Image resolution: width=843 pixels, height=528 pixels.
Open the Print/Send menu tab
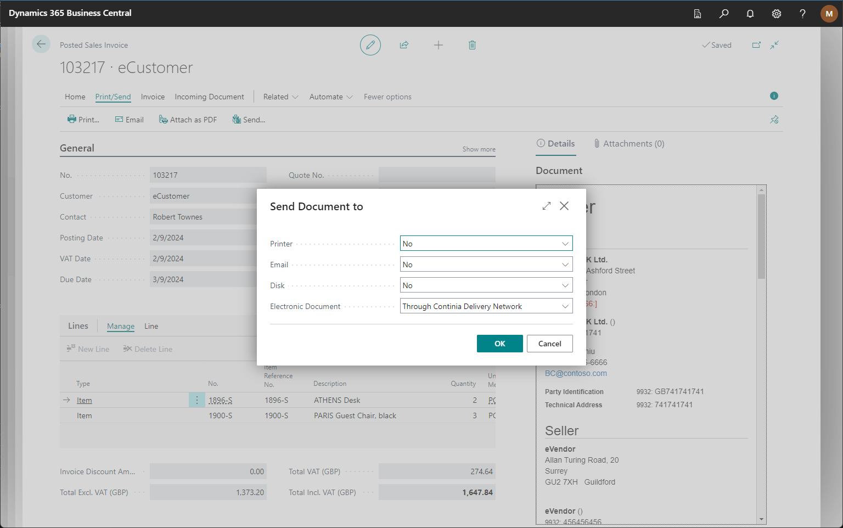113,97
